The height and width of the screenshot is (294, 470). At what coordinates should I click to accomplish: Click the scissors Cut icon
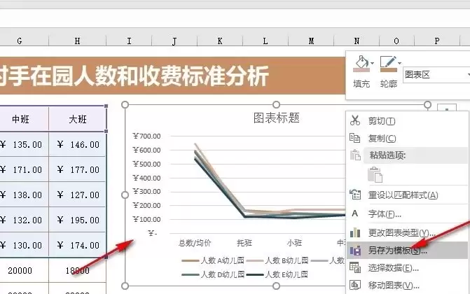355,120
